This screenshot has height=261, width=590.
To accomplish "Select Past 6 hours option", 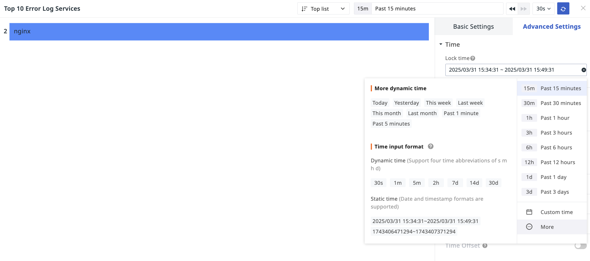I will pos(552,147).
